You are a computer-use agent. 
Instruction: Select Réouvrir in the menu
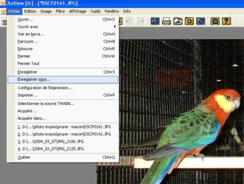[x=63, y=49]
